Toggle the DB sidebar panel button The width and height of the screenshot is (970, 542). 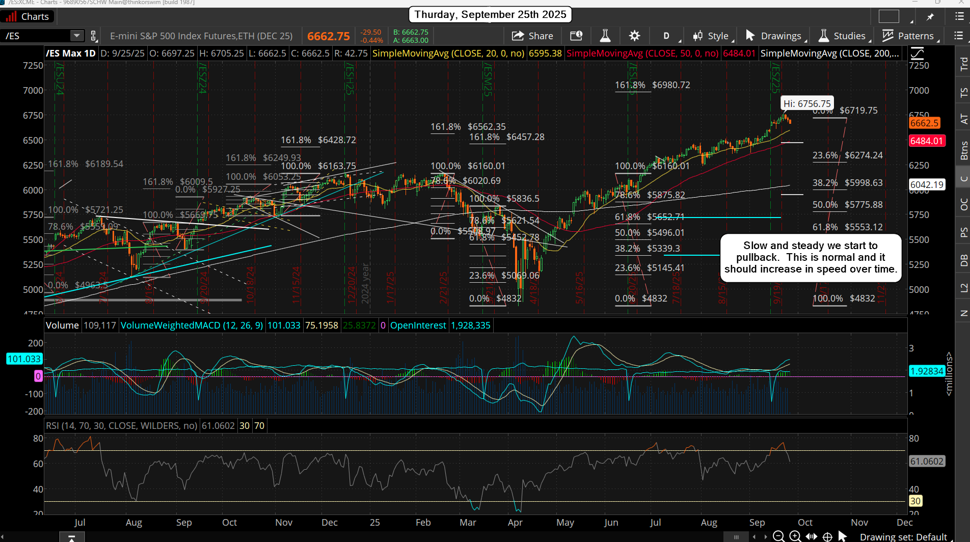coord(963,260)
